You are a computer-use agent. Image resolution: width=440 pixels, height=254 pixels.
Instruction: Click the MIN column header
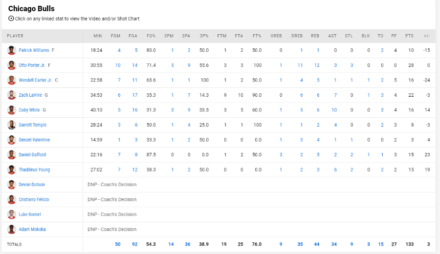[x=98, y=36]
